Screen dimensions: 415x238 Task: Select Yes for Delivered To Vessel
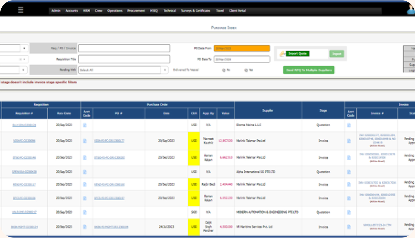pyautogui.click(x=246, y=70)
